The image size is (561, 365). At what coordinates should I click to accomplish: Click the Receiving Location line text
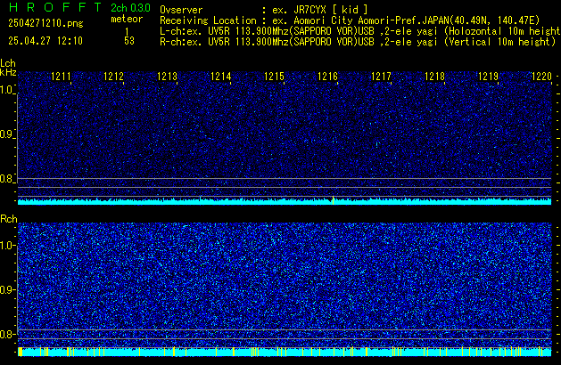click(x=350, y=20)
